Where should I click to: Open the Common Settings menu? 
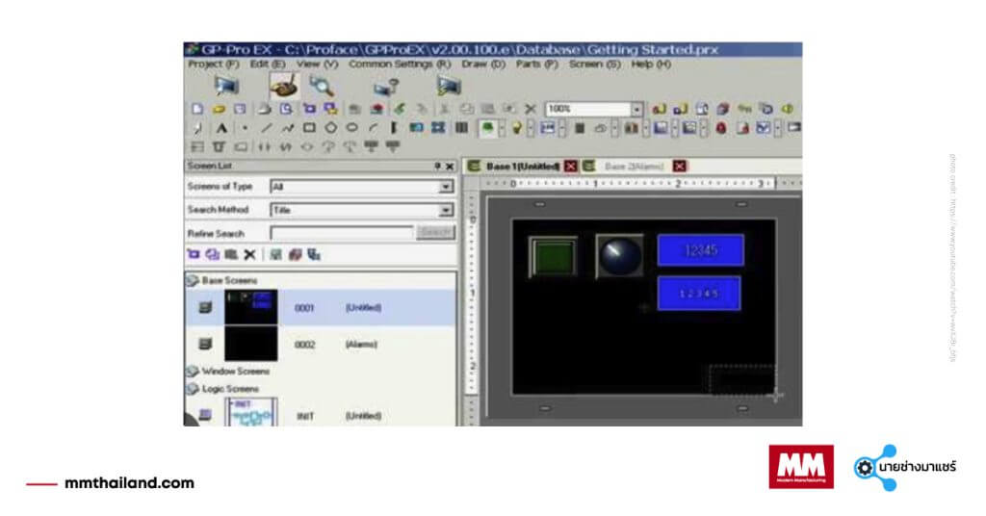point(399,64)
